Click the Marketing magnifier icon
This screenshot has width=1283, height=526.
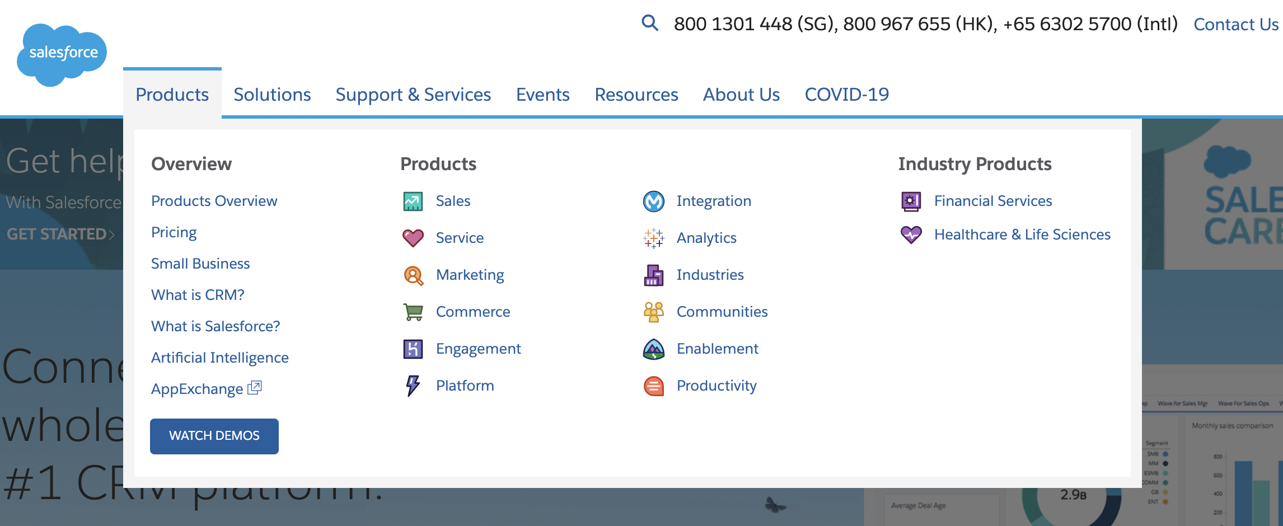click(x=413, y=275)
